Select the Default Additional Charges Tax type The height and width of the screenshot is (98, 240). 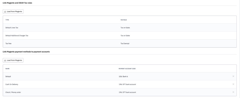17,36
